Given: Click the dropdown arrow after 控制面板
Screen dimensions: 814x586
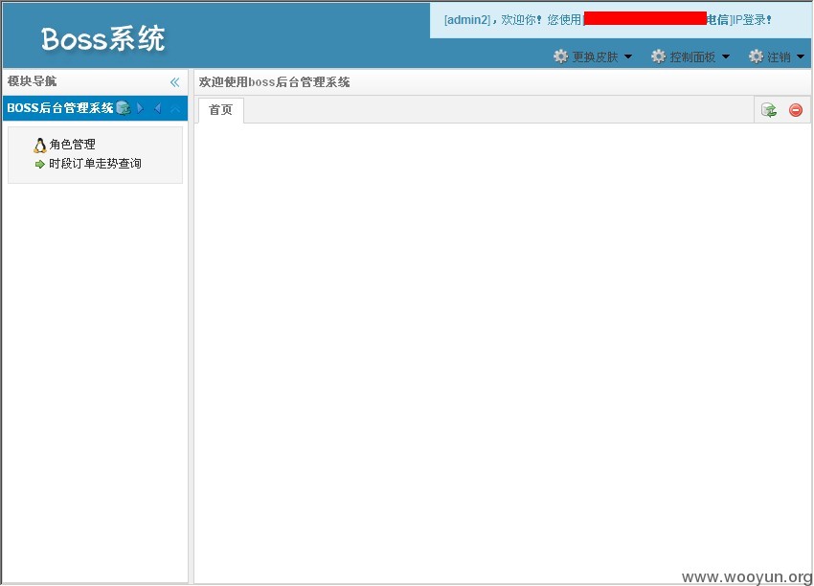Looking at the screenshot, I should coord(726,56).
